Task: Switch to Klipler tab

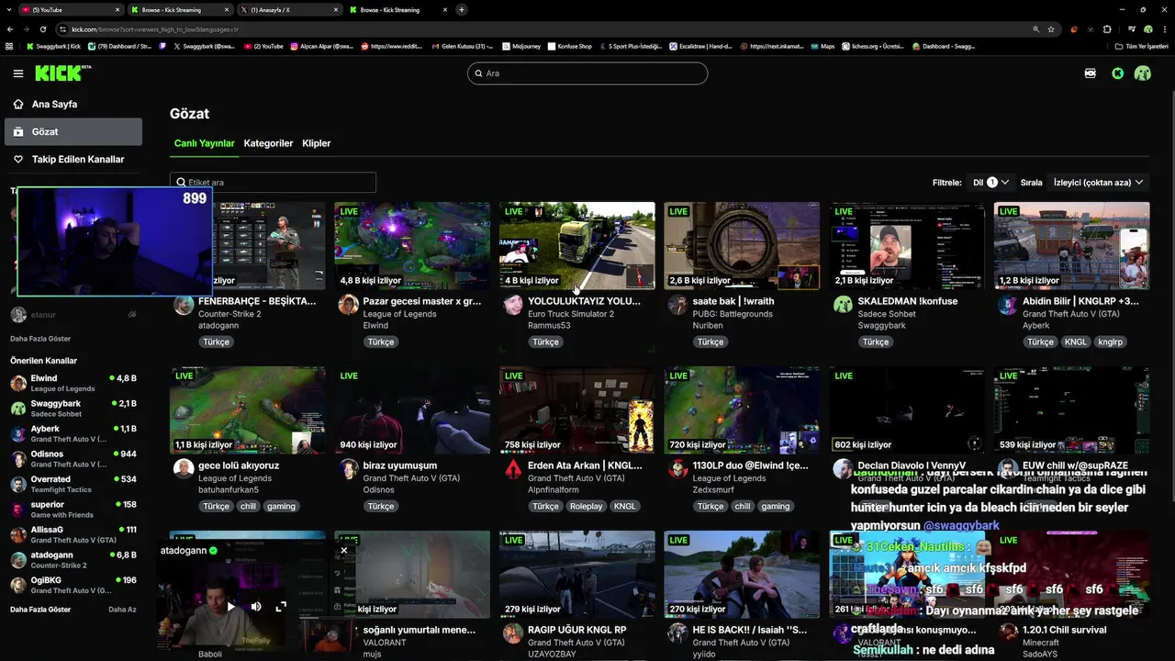Action: (x=317, y=143)
